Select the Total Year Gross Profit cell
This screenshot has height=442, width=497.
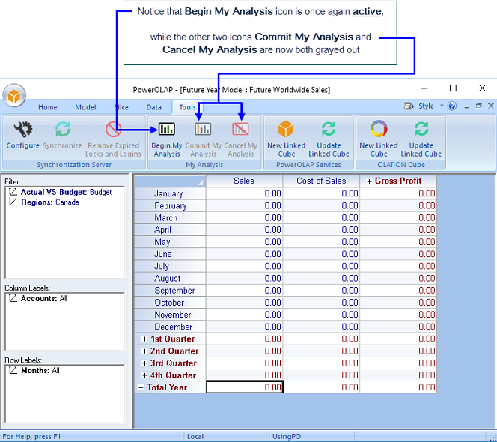(x=398, y=387)
